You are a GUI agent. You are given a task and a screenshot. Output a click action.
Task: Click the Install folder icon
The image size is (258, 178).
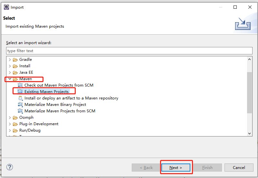click(x=15, y=66)
